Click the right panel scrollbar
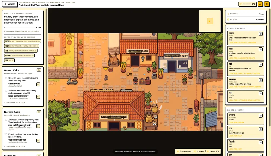Viewport: 271px width, 156px height. click(x=270, y=67)
